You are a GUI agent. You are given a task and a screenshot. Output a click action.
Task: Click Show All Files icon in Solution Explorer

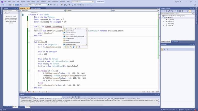tap(183, 11)
